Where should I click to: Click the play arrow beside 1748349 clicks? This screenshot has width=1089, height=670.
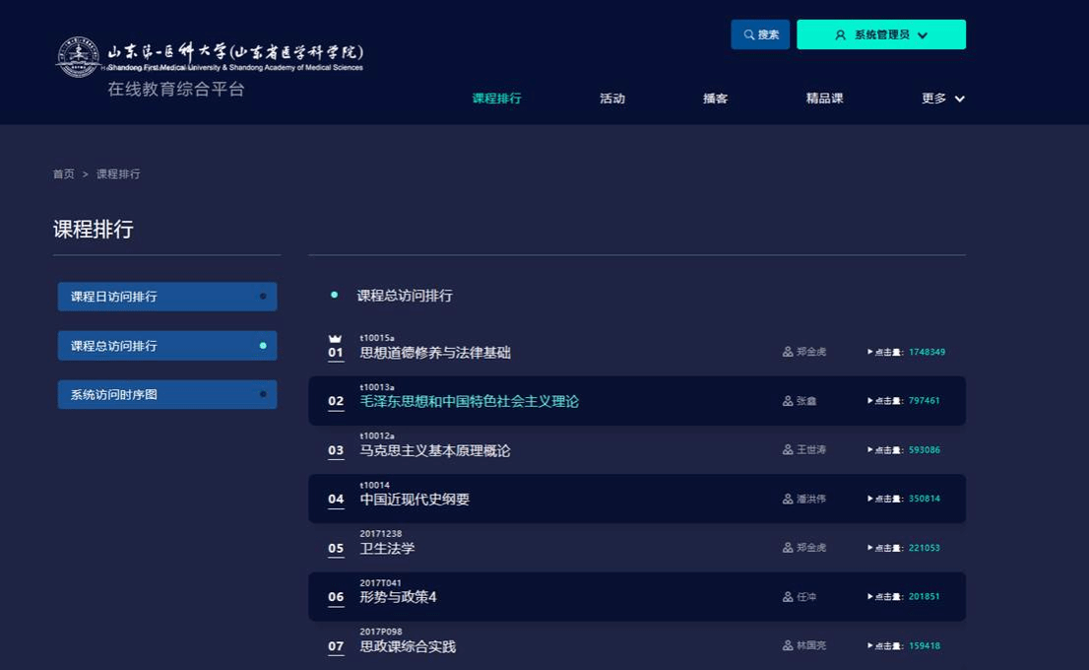click(870, 352)
